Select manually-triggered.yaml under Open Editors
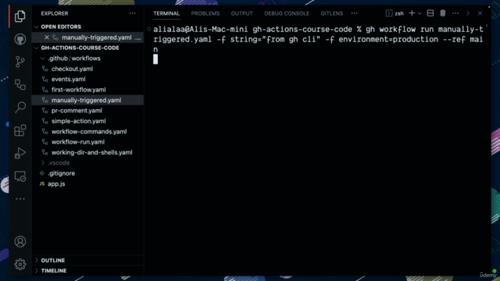Viewport: 500px width, 281px height. [96, 37]
